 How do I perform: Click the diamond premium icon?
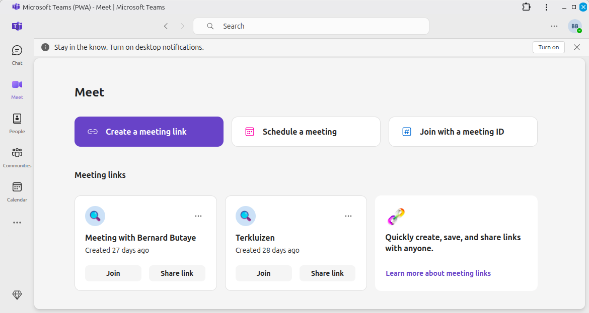(17, 295)
